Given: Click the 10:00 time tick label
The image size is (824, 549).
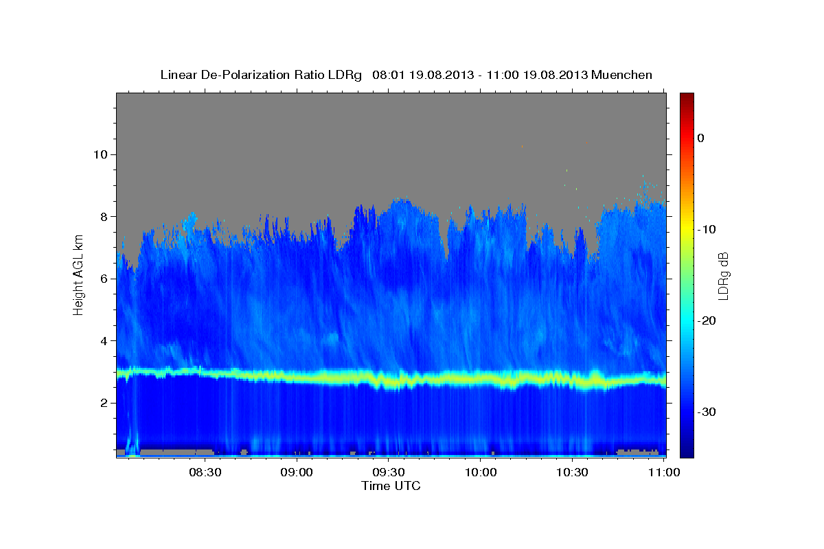Looking at the screenshot, I should [x=481, y=473].
